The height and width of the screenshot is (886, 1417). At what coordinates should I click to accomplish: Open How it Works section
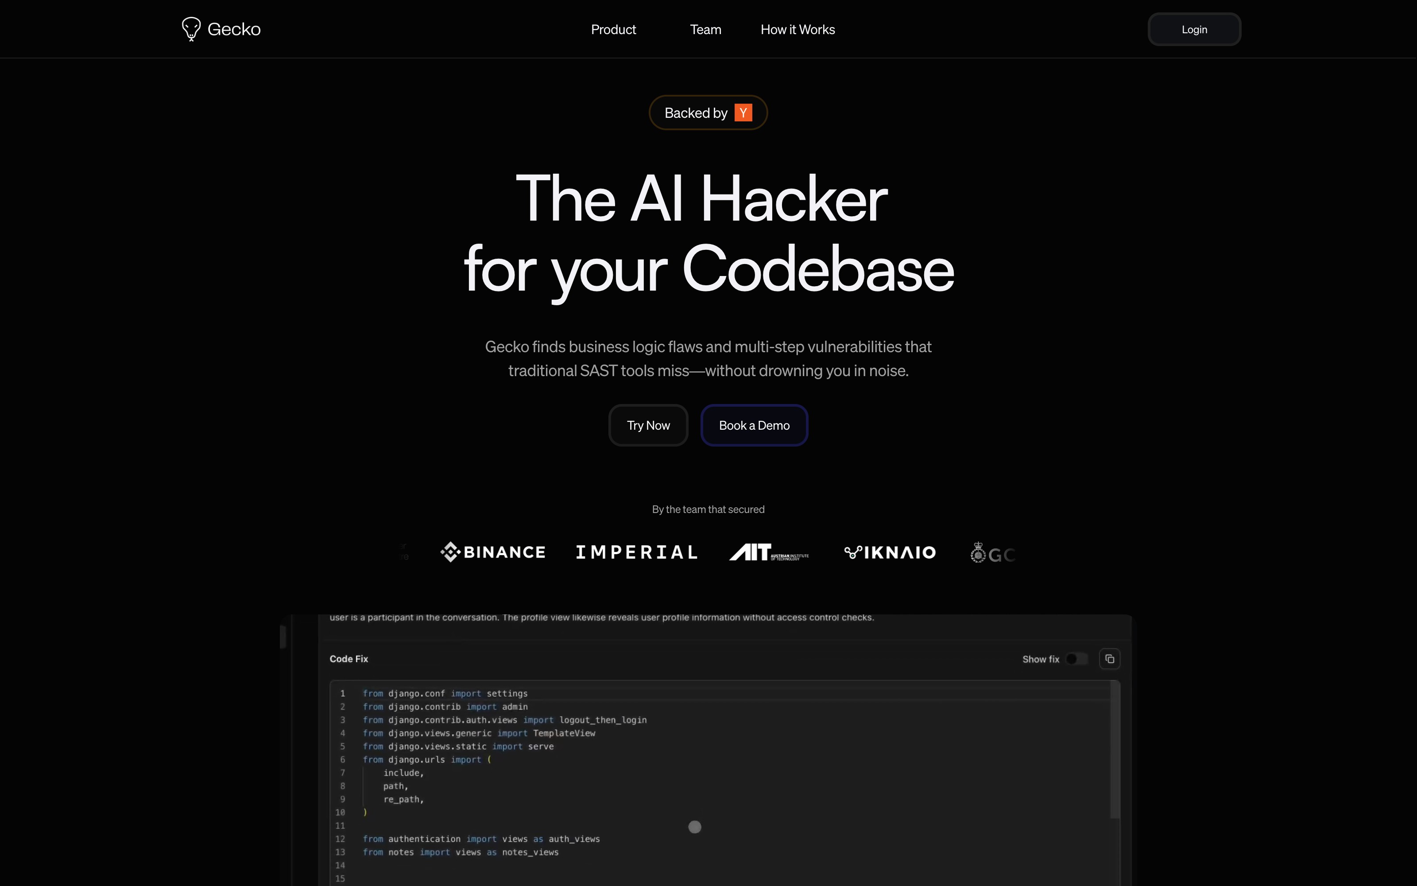point(798,29)
